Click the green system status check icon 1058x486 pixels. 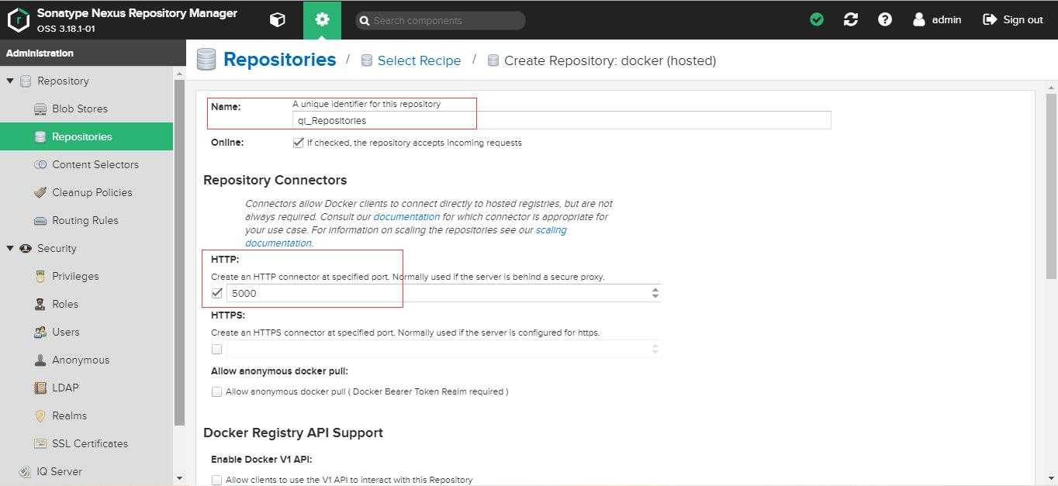(x=817, y=20)
